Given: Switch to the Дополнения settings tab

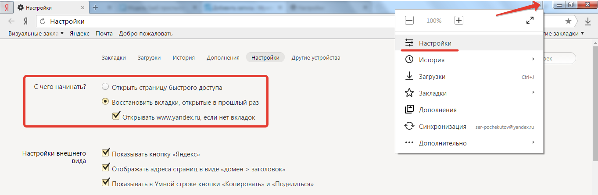Looking at the screenshot, I should (x=223, y=57).
